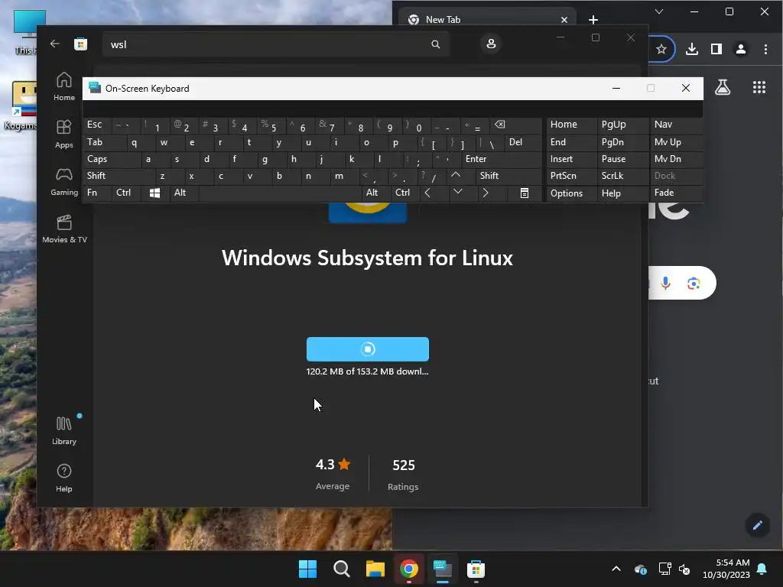Open Help on On-Screen Keyboard
This screenshot has height=587, width=783.
[622, 193]
